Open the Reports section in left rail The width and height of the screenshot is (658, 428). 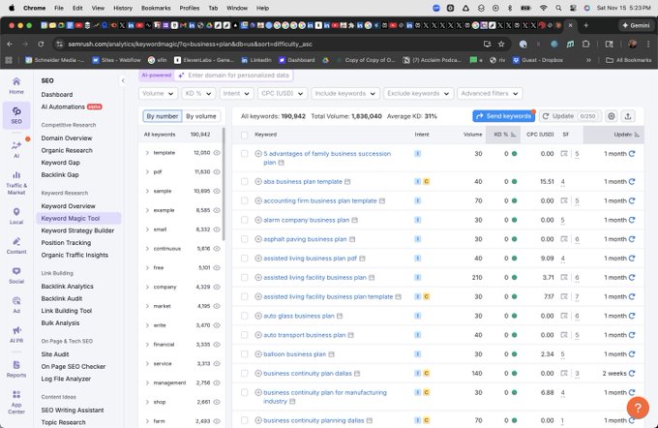point(16,369)
